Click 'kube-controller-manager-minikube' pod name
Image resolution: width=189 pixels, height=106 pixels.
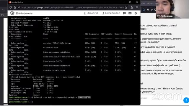point(62,57)
